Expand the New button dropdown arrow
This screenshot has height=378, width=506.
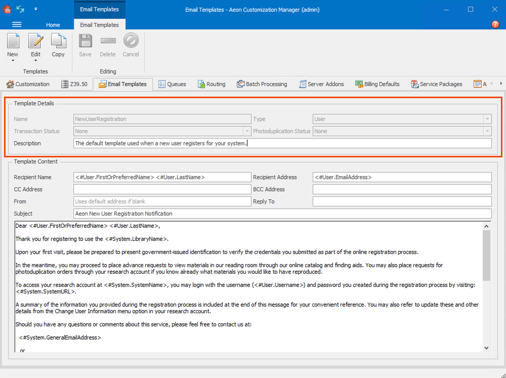tap(13, 61)
